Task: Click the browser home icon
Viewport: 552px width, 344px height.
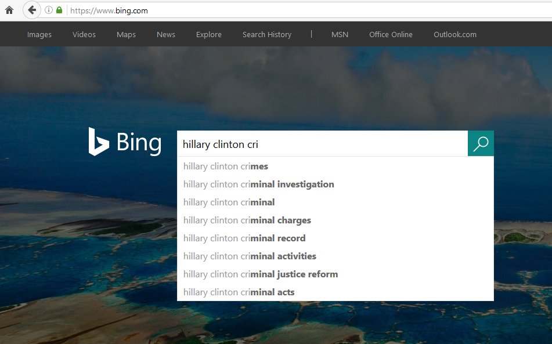Action: [x=9, y=10]
